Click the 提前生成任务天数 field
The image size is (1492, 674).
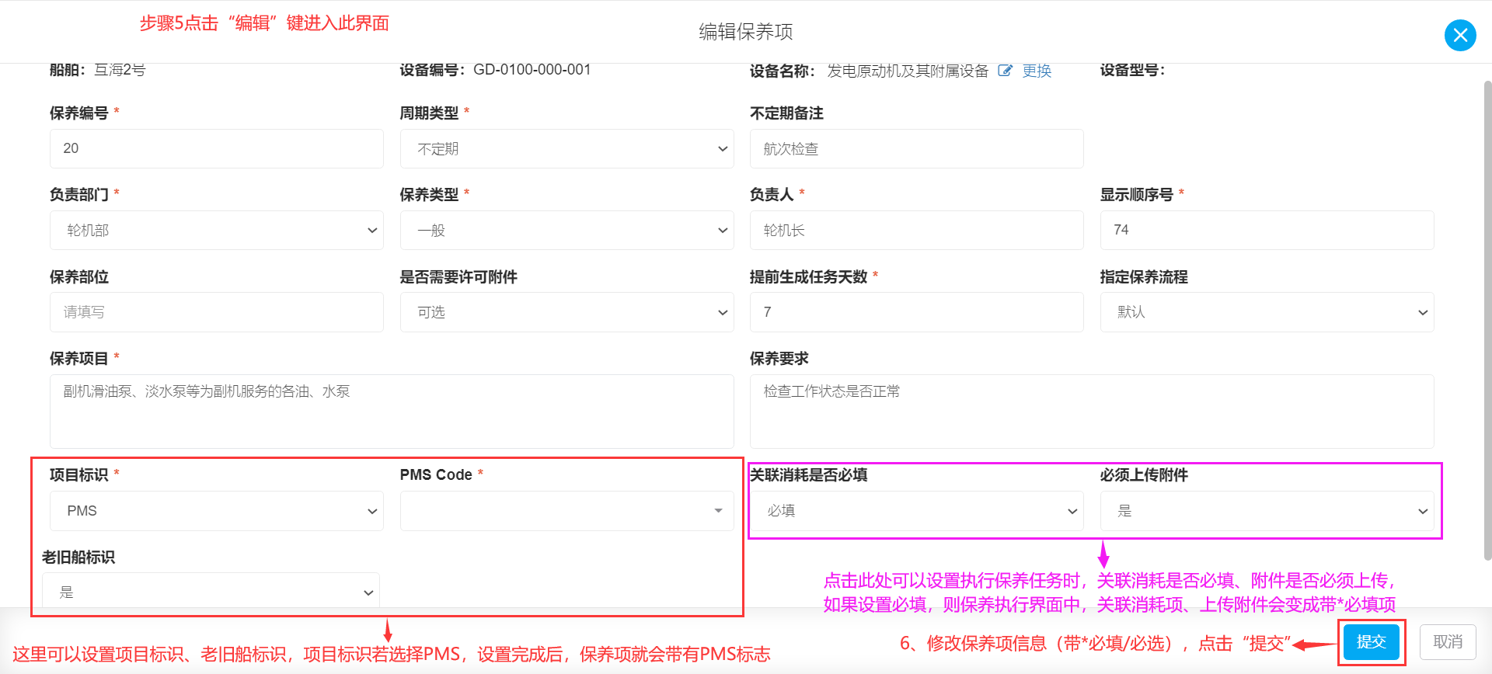coord(916,312)
